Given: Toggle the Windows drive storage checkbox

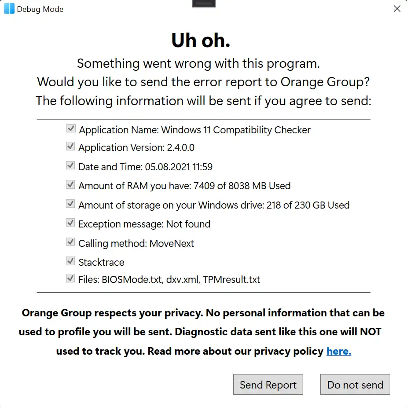Looking at the screenshot, I should tap(70, 204).
